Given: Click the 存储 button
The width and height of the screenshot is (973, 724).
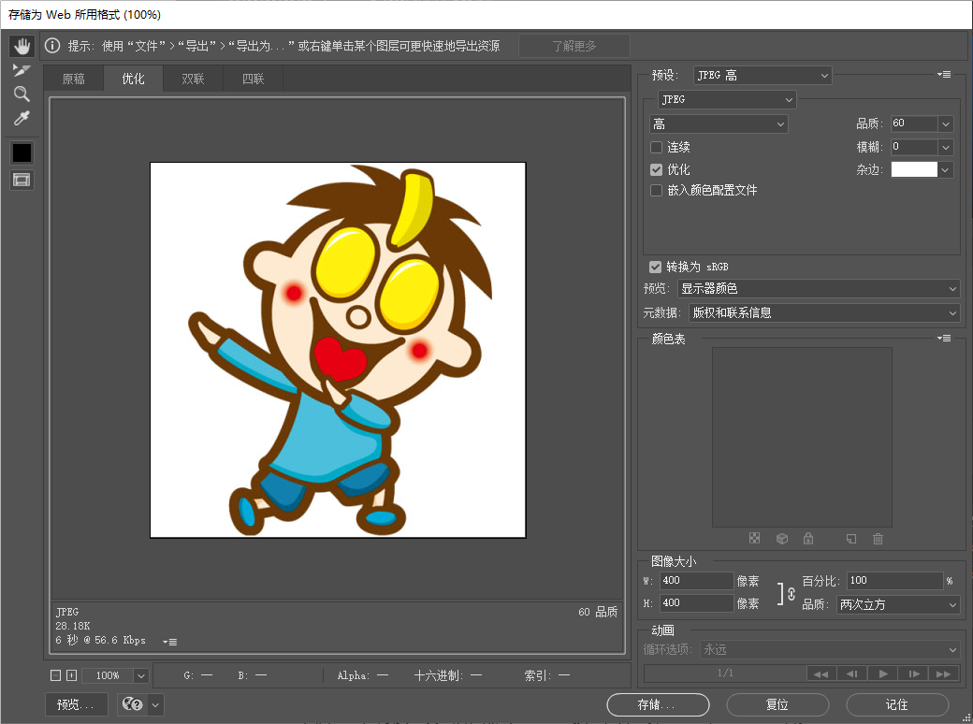Looking at the screenshot, I should (657, 704).
